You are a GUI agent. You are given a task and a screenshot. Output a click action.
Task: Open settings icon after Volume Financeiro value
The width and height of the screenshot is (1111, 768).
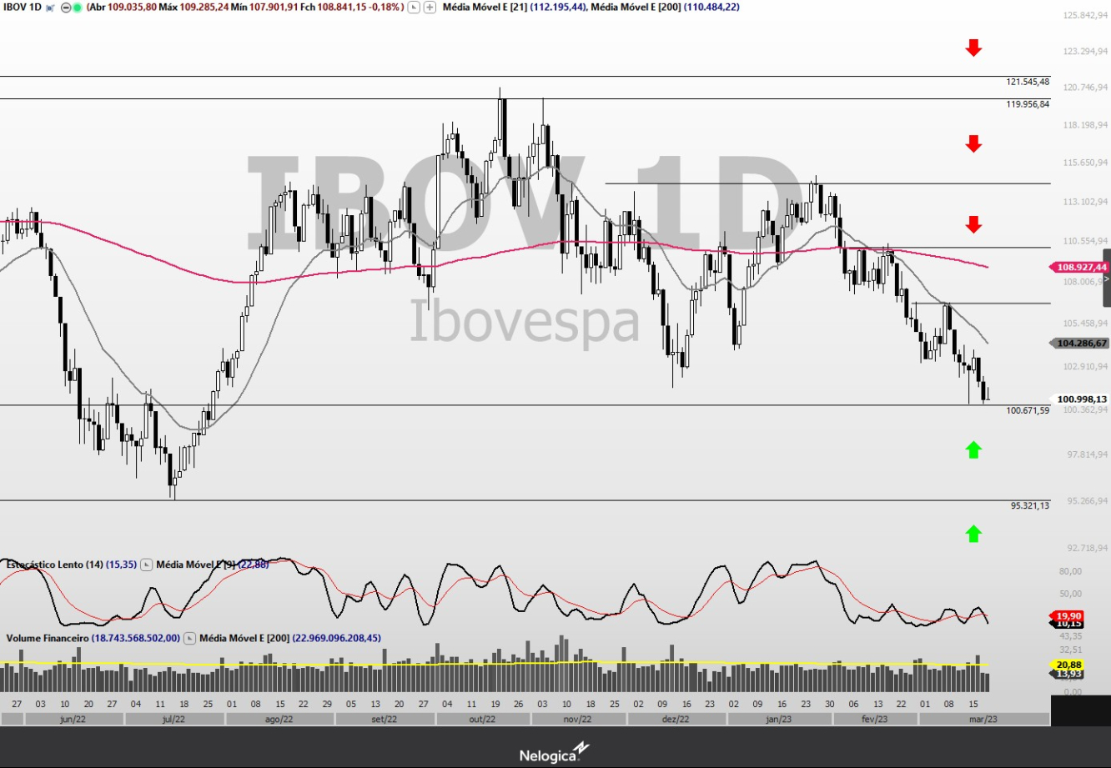[x=189, y=638]
